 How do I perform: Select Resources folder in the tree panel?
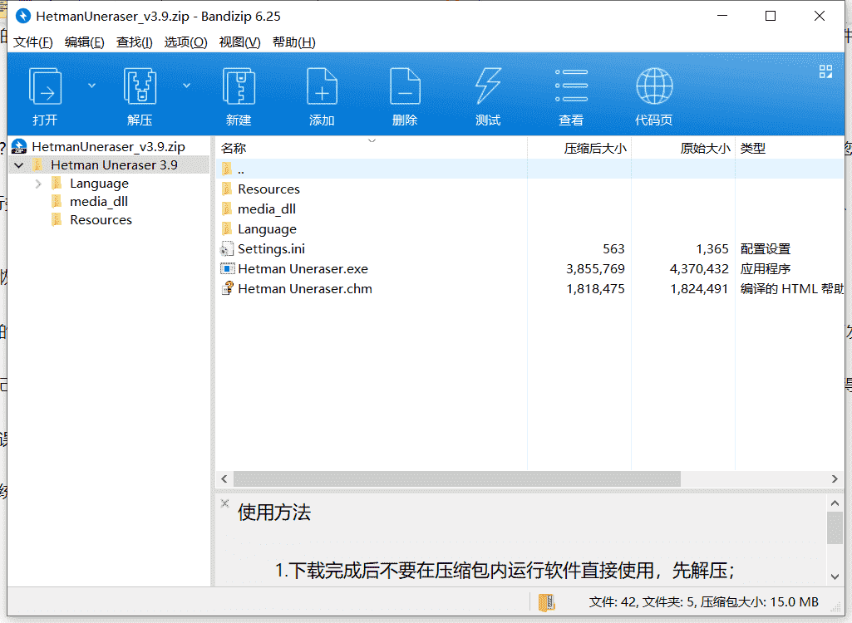click(101, 220)
